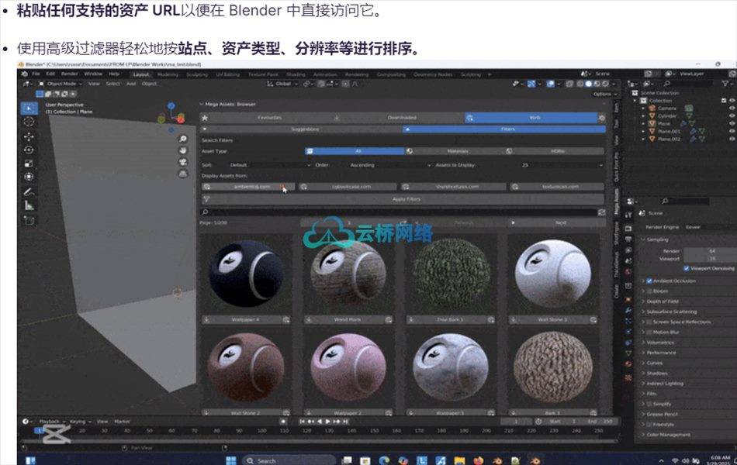
Task: Select the Scale tool
Action: coord(29,163)
